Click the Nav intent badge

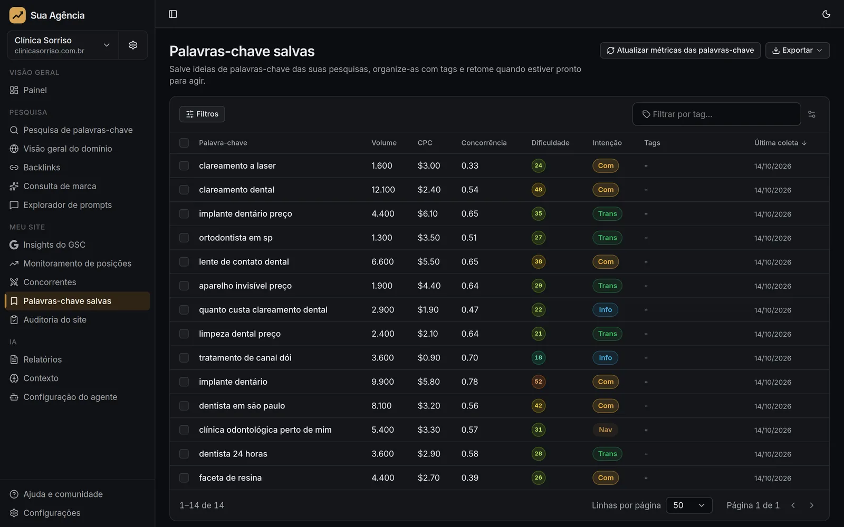pyautogui.click(x=606, y=430)
